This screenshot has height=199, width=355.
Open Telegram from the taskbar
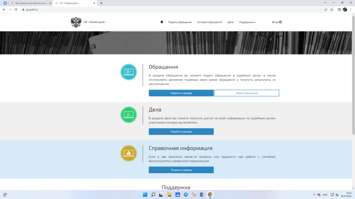[x=185, y=195]
